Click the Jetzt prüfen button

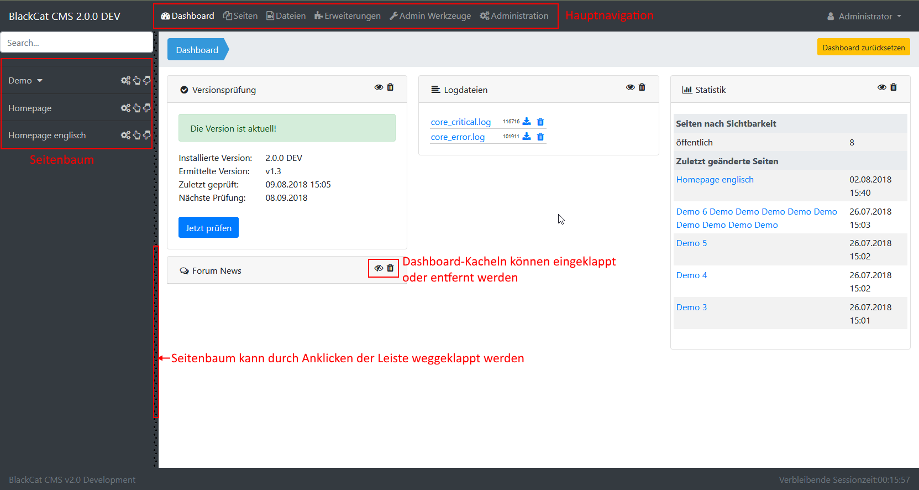(208, 227)
